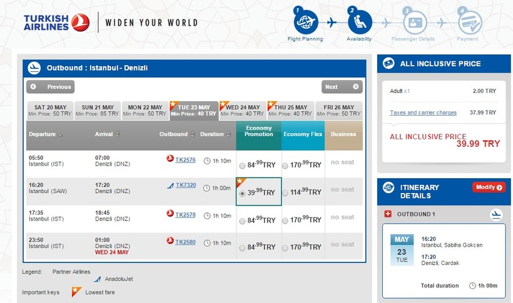Image resolution: width=513 pixels, height=303 pixels.
Task: Click the Turkish Airlines icon beside TK2578
Action: click(x=170, y=213)
